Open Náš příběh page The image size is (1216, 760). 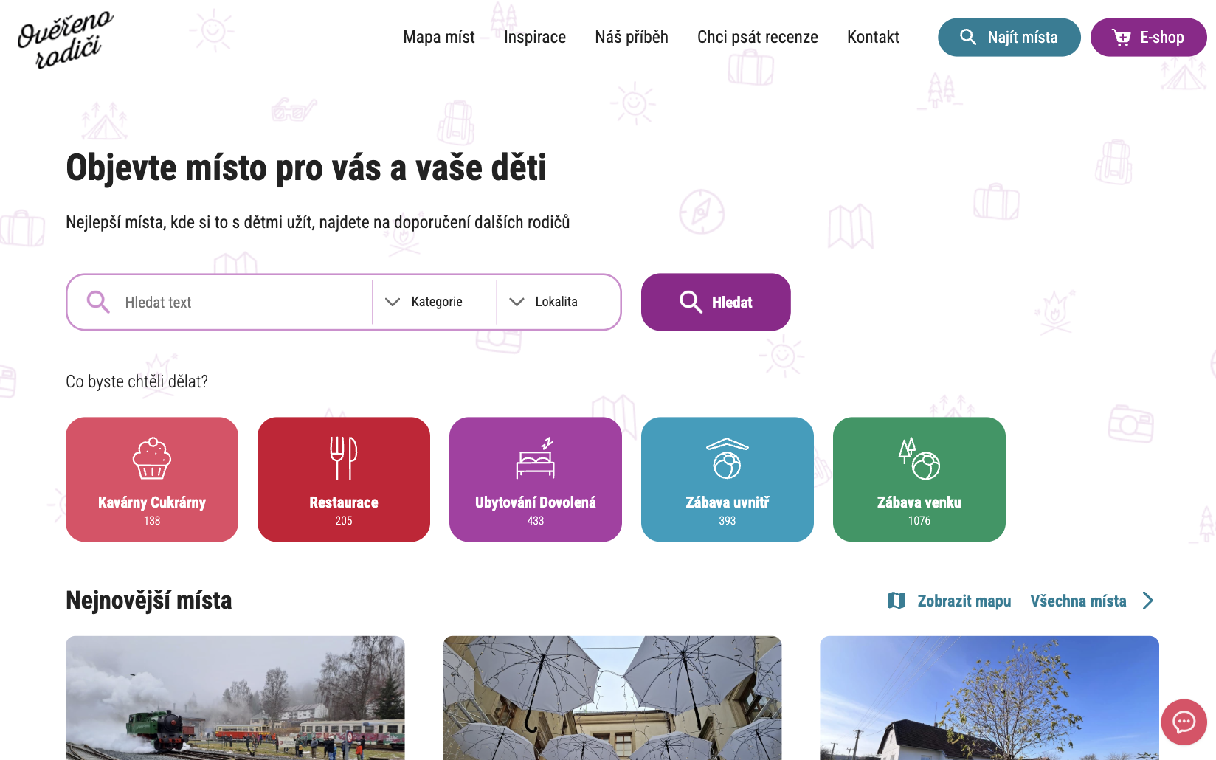tap(631, 37)
